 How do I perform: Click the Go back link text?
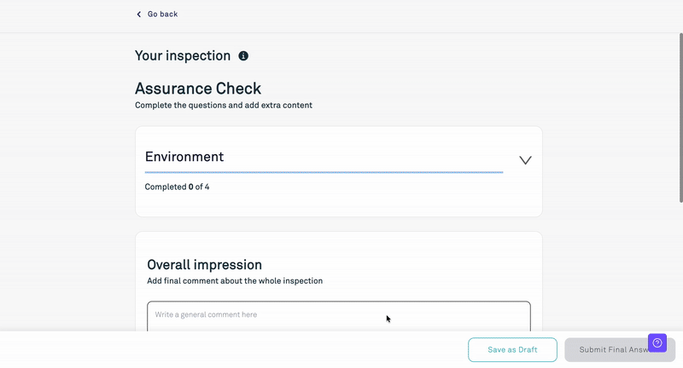162,14
